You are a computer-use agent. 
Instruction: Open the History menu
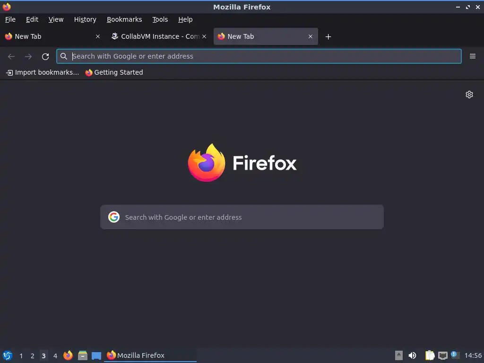coord(85,19)
